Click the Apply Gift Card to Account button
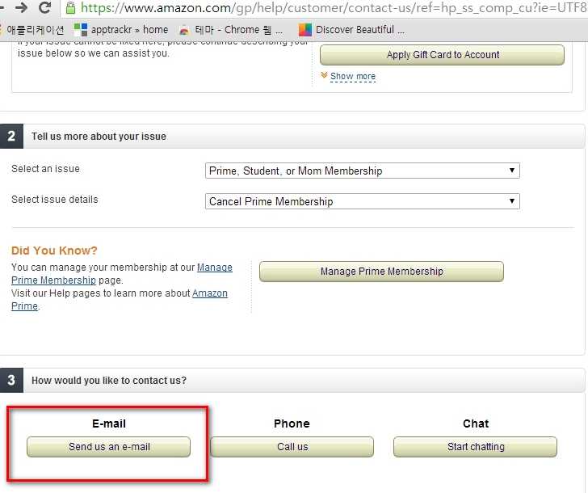The height and width of the screenshot is (493, 588). coord(442,55)
